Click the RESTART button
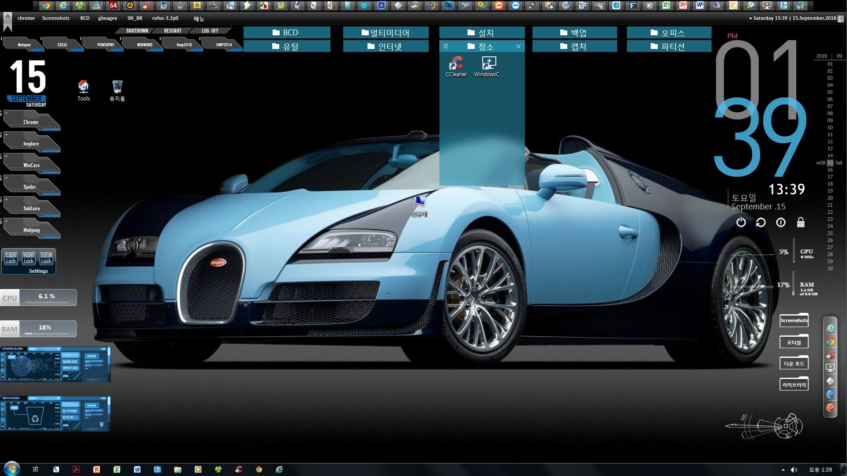Screen dimensions: 847x476 coord(172,31)
